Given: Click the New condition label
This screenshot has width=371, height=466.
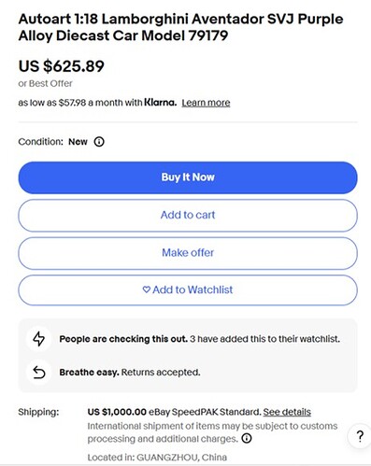Looking at the screenshot, I should click(x=78, y=142).
